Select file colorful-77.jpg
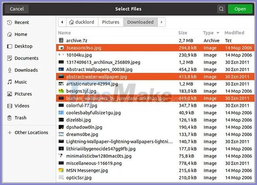Image resolution: width=257 pixels, height=185 pixels. click(x=155, y=105)
